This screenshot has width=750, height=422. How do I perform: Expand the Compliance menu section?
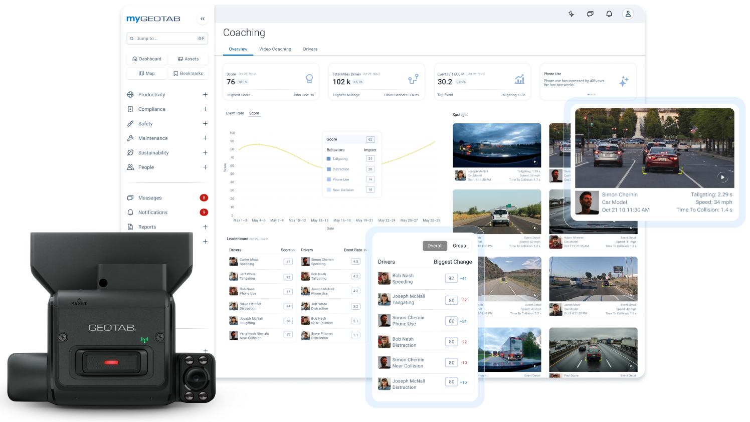[x=205, y=109]
